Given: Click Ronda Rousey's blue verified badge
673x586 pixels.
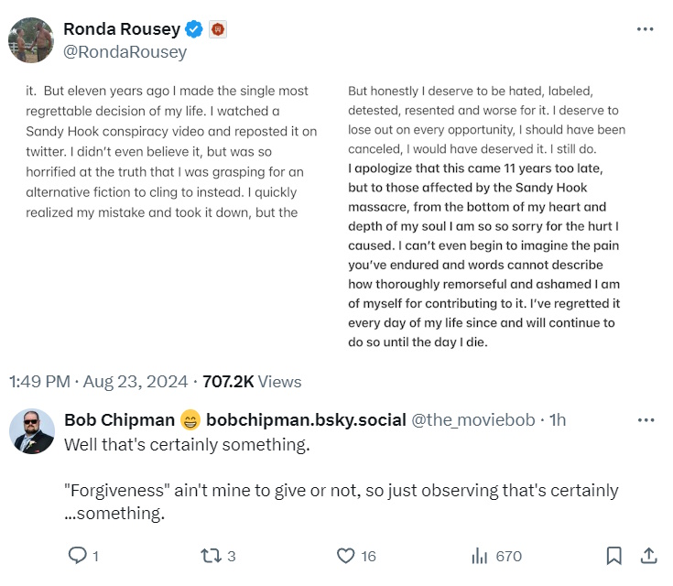Looking at the screenshot, I should [194, 29].
